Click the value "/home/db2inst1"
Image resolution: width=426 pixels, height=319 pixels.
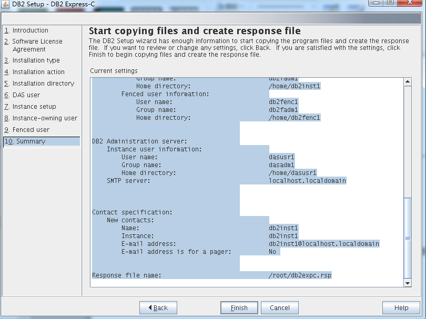295,86
